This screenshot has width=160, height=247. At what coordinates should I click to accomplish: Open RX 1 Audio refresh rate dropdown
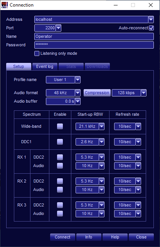click(x=138, y=166)
